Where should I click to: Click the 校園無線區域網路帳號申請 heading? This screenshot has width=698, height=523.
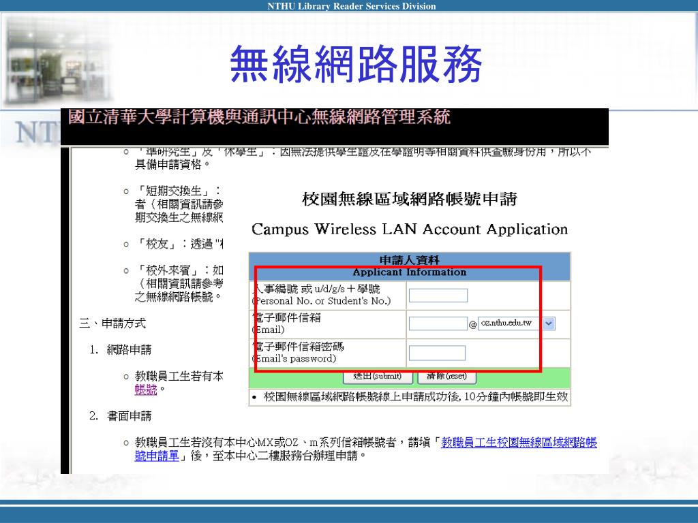click(x=409, y=199)
